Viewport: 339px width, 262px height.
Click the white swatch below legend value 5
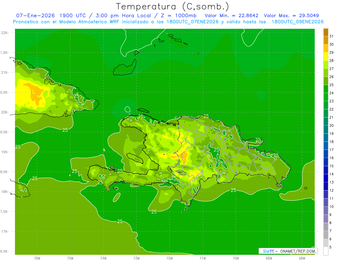326,251
